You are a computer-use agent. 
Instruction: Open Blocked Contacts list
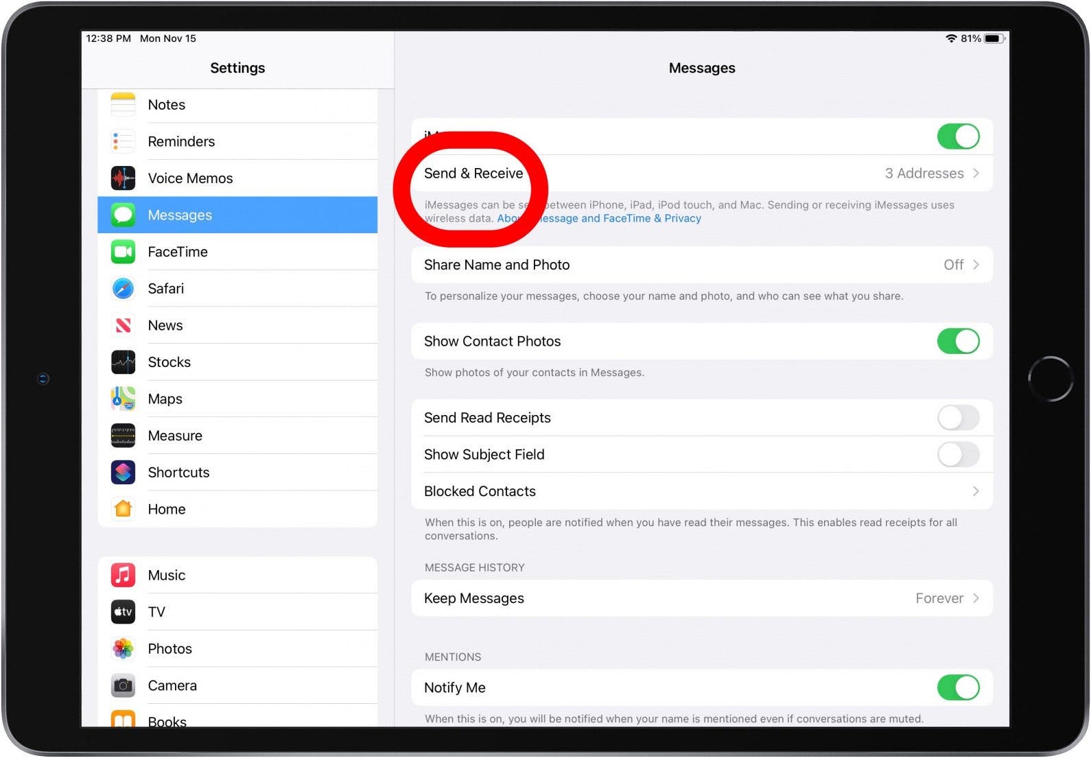click(x=702, y=491)
